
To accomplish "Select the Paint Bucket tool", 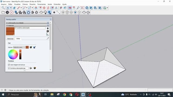I will [65, 8].
